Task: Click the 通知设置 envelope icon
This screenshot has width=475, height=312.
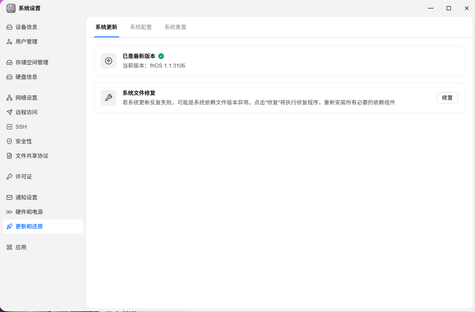Action: point(9,197)
